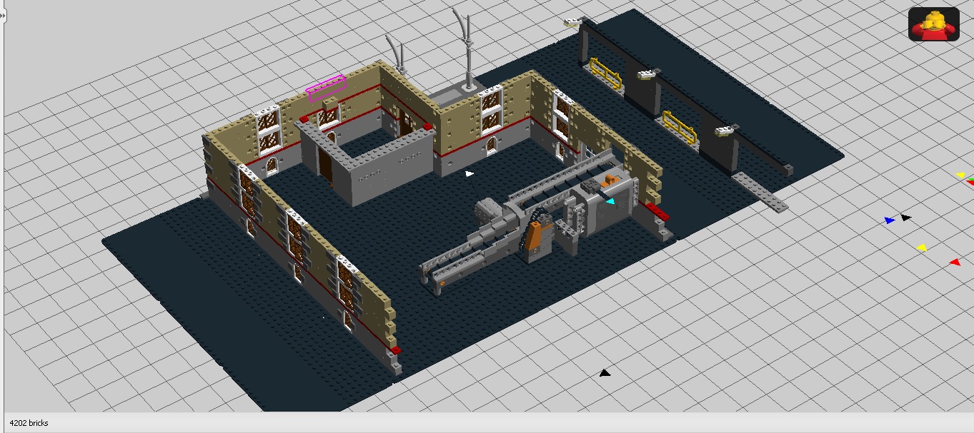Select the white triangle on the dark baseplate
The image size is (974, 433).
click(x=469, y=173)
